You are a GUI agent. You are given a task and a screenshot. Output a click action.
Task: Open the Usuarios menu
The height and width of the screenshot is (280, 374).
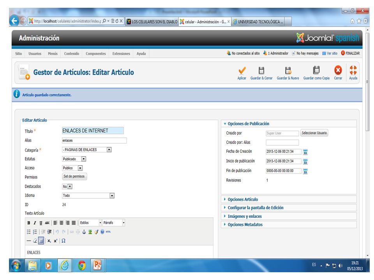coord(35,54)
